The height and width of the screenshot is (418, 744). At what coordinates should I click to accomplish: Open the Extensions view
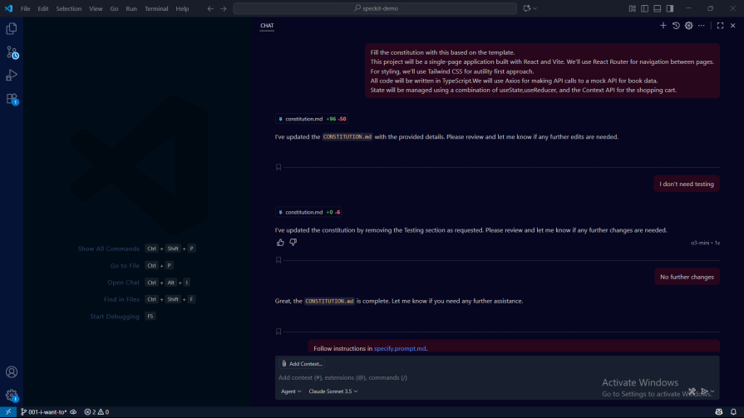[12, 98]
